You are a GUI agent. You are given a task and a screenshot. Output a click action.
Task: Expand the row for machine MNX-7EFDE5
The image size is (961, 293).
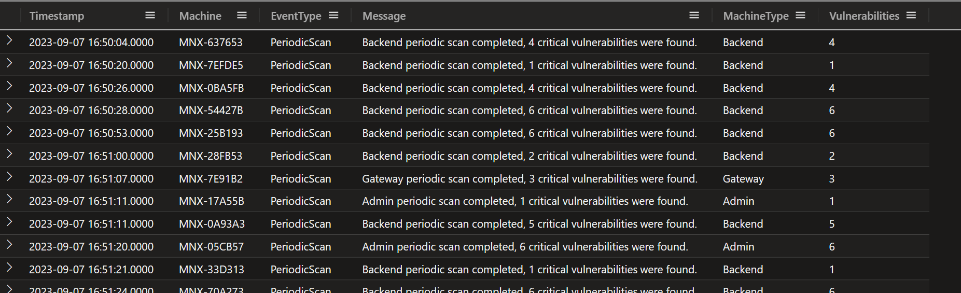9,63
